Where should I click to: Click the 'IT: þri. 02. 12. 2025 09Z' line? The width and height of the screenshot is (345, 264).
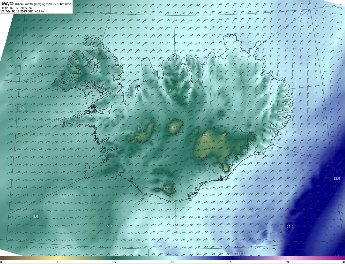17,8
